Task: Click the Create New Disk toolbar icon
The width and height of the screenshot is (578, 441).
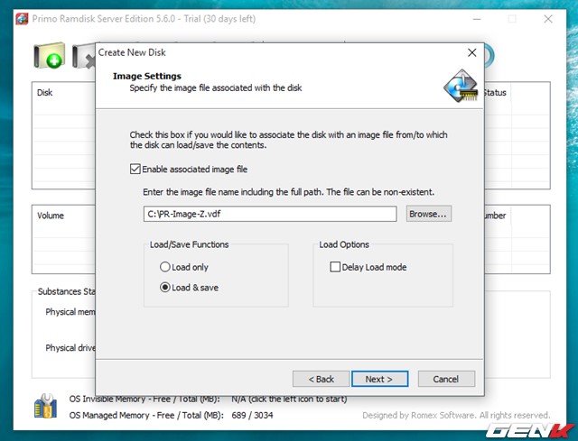Action: [50, 56]
